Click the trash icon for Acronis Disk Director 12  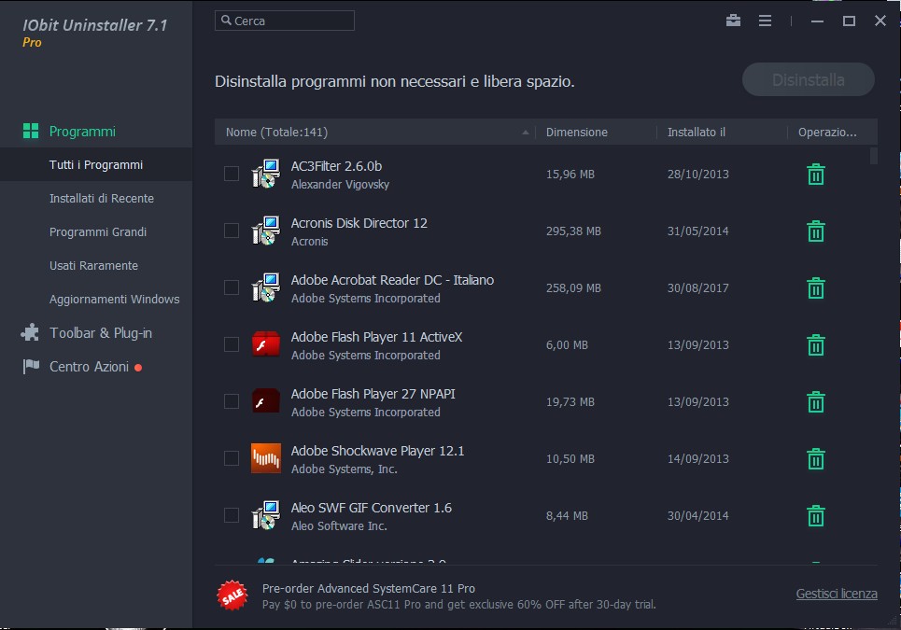(816, 231)
